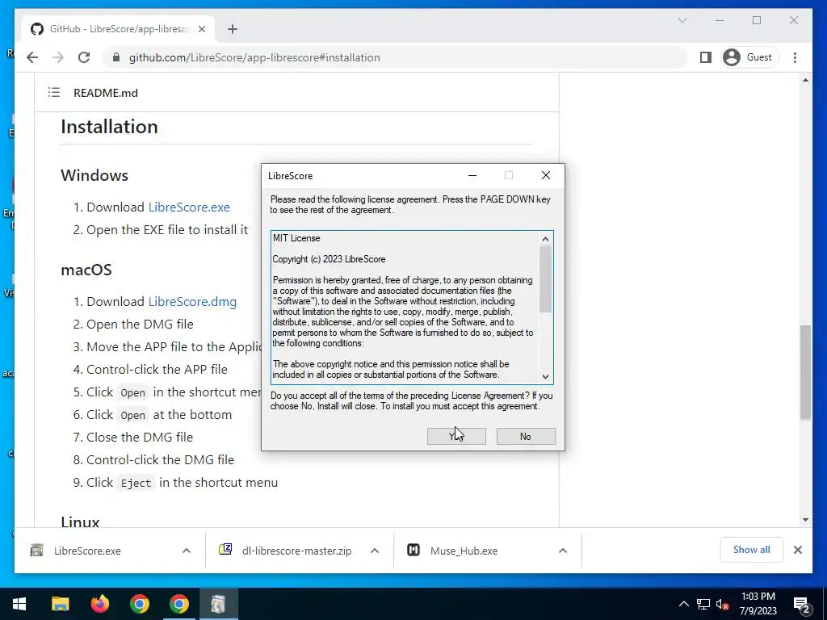
Task: Open the first Chrome taskbar icon
Action: [x=139, y=604]
